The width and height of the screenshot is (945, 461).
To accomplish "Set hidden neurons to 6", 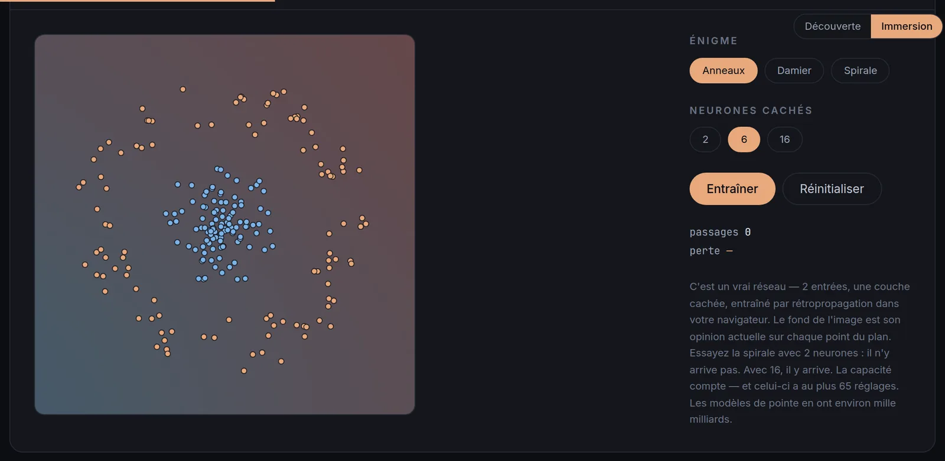I will pyautogui.click(x=744, y=139).
